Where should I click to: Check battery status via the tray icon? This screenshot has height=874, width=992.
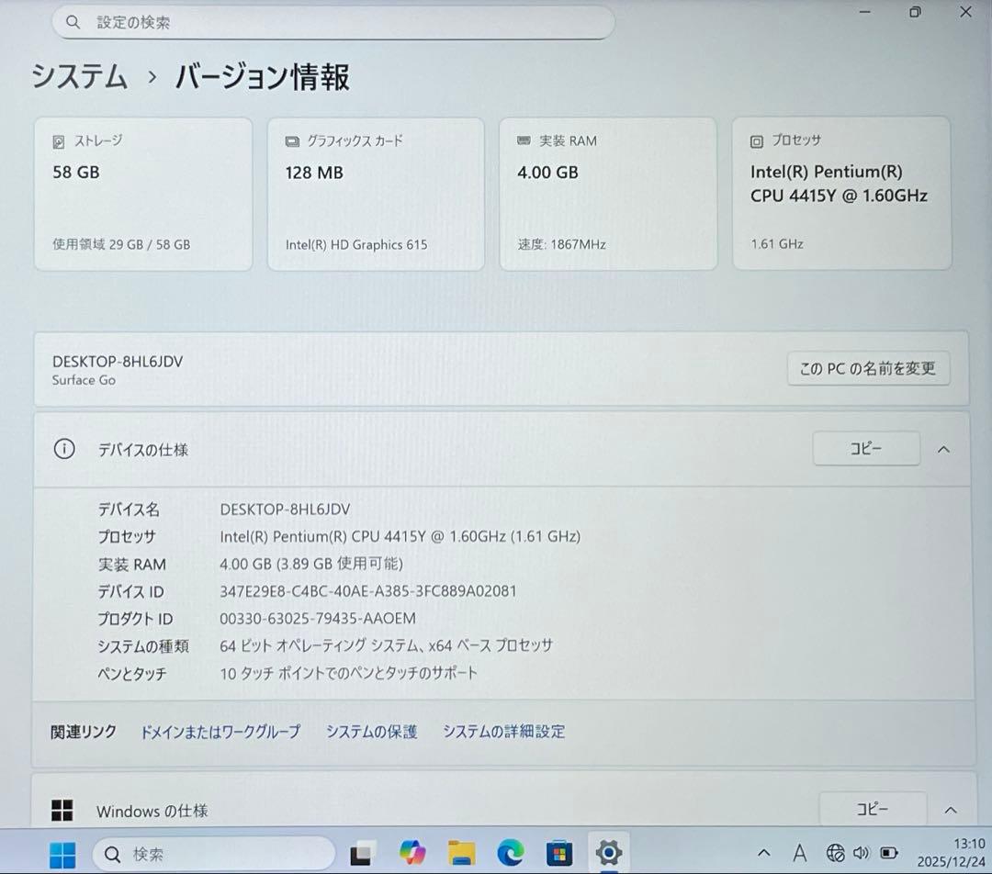[890, 853]
